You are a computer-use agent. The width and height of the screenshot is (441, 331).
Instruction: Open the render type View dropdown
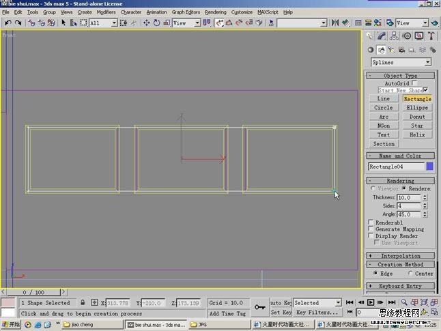pos(412,23)
